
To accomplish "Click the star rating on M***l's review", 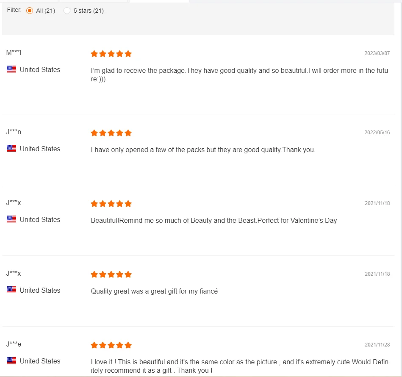I will pyautogui.click(x=111, y=54).
